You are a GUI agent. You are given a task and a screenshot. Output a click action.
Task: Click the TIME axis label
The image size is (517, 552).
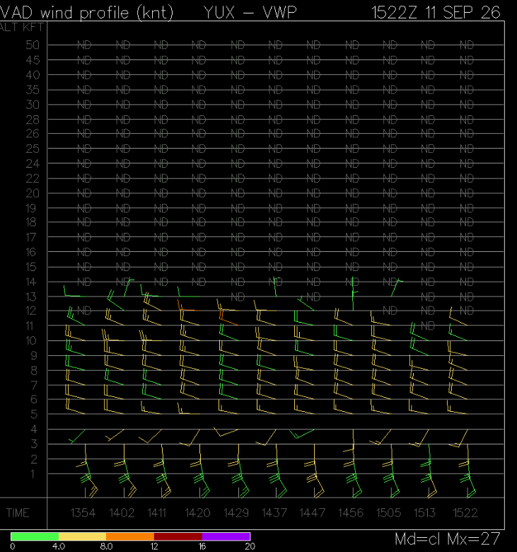(x=18, y=513)
